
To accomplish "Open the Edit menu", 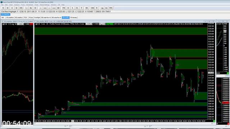I will click(6, 5).
